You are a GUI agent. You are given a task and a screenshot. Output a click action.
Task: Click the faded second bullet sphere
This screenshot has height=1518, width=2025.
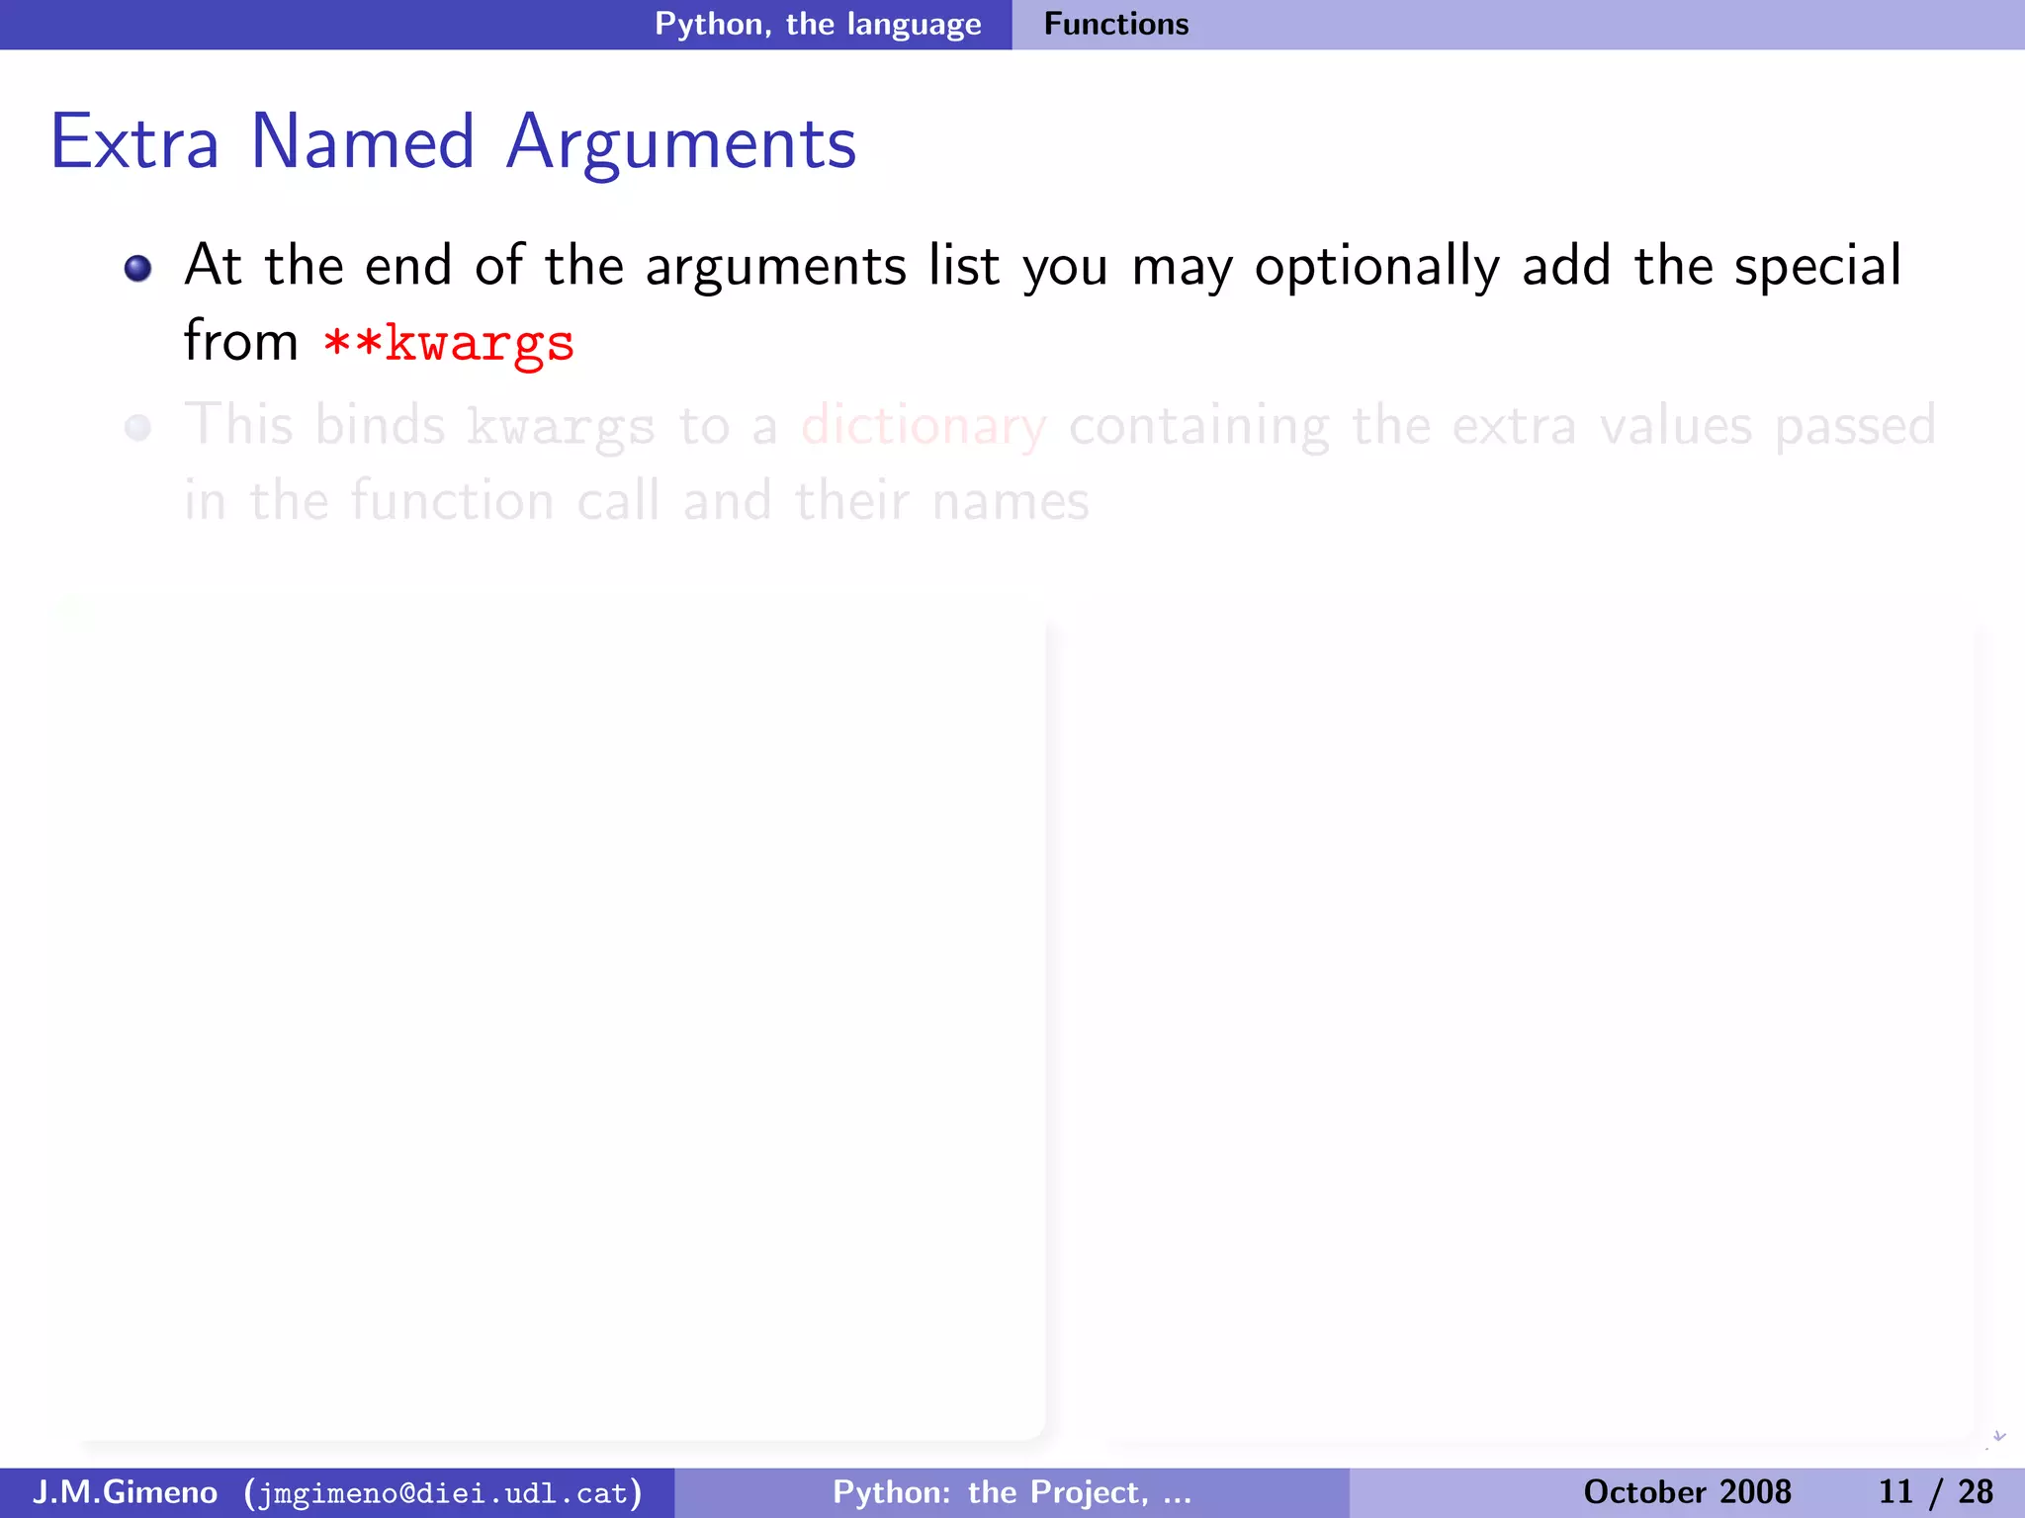(137, 427)
